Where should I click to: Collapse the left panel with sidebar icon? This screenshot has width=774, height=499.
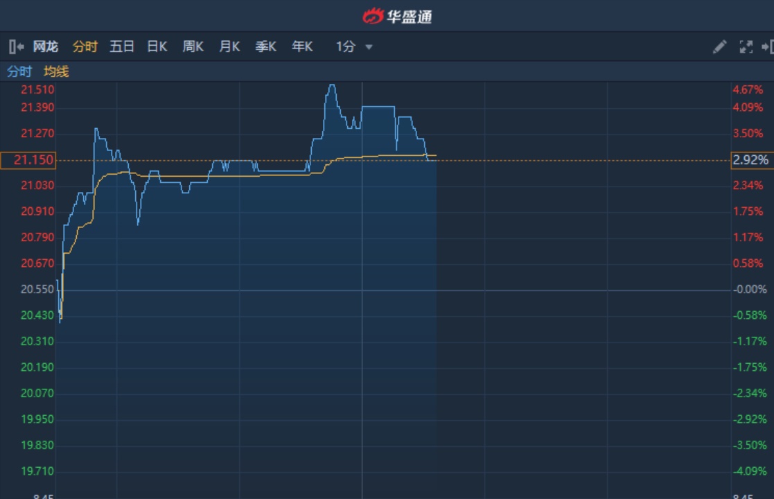(17, 47)
